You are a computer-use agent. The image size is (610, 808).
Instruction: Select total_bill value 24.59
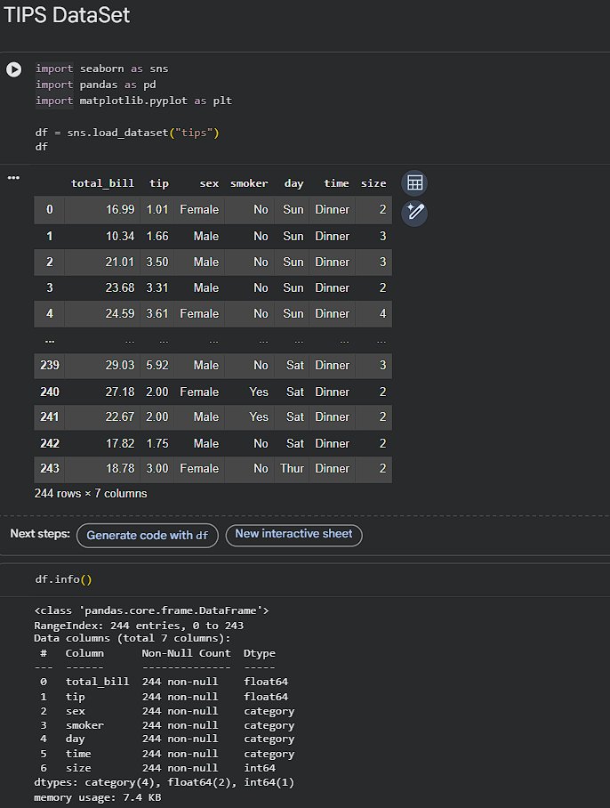point(120,314)
